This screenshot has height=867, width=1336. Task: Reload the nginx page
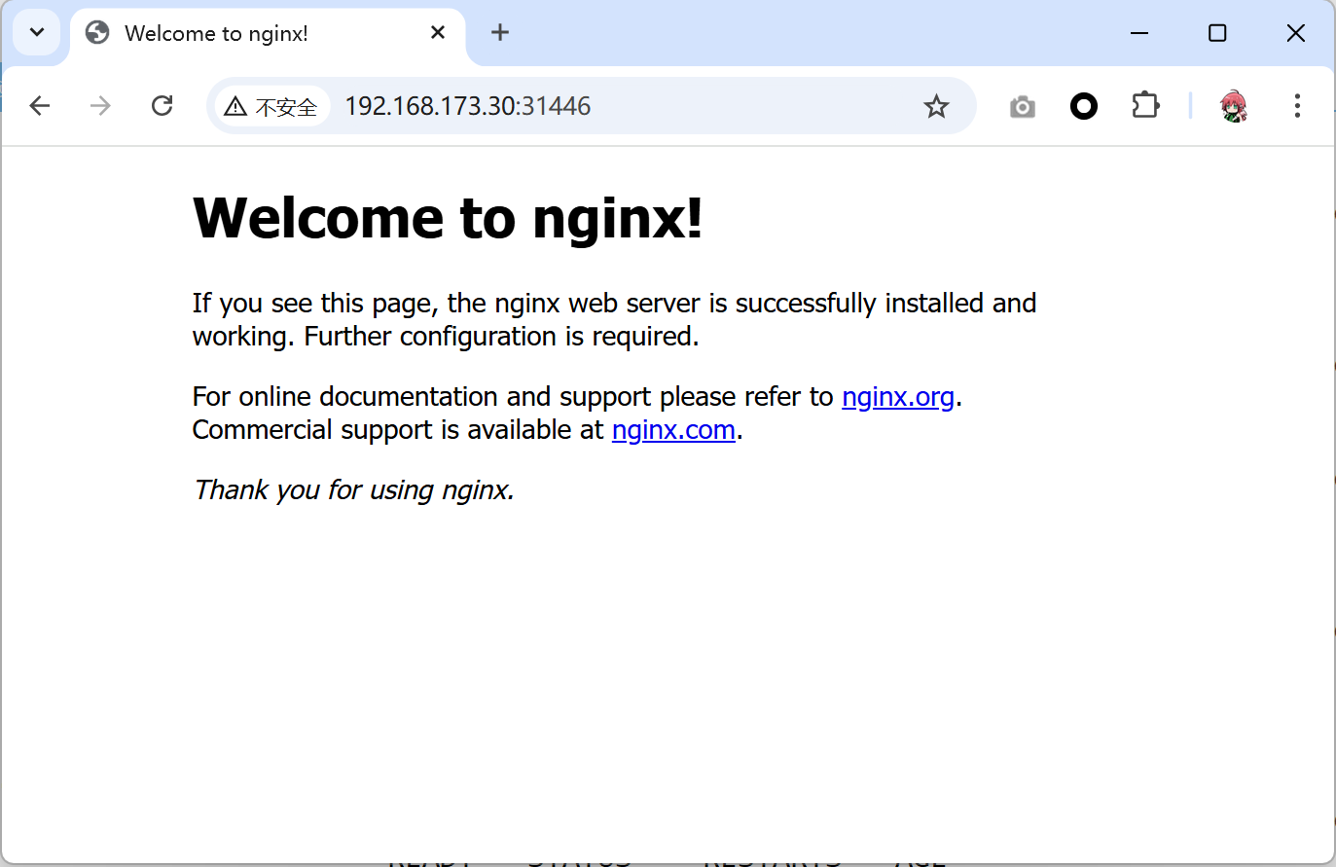[162, 106]
